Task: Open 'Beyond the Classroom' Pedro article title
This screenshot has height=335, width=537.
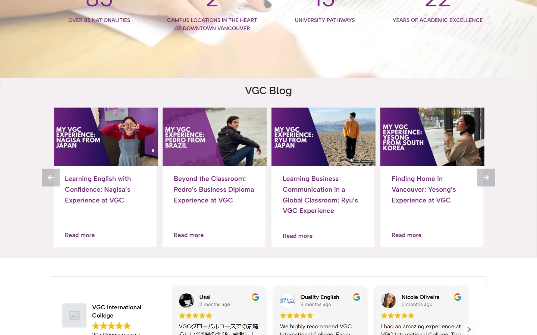Action: point(214,189)
